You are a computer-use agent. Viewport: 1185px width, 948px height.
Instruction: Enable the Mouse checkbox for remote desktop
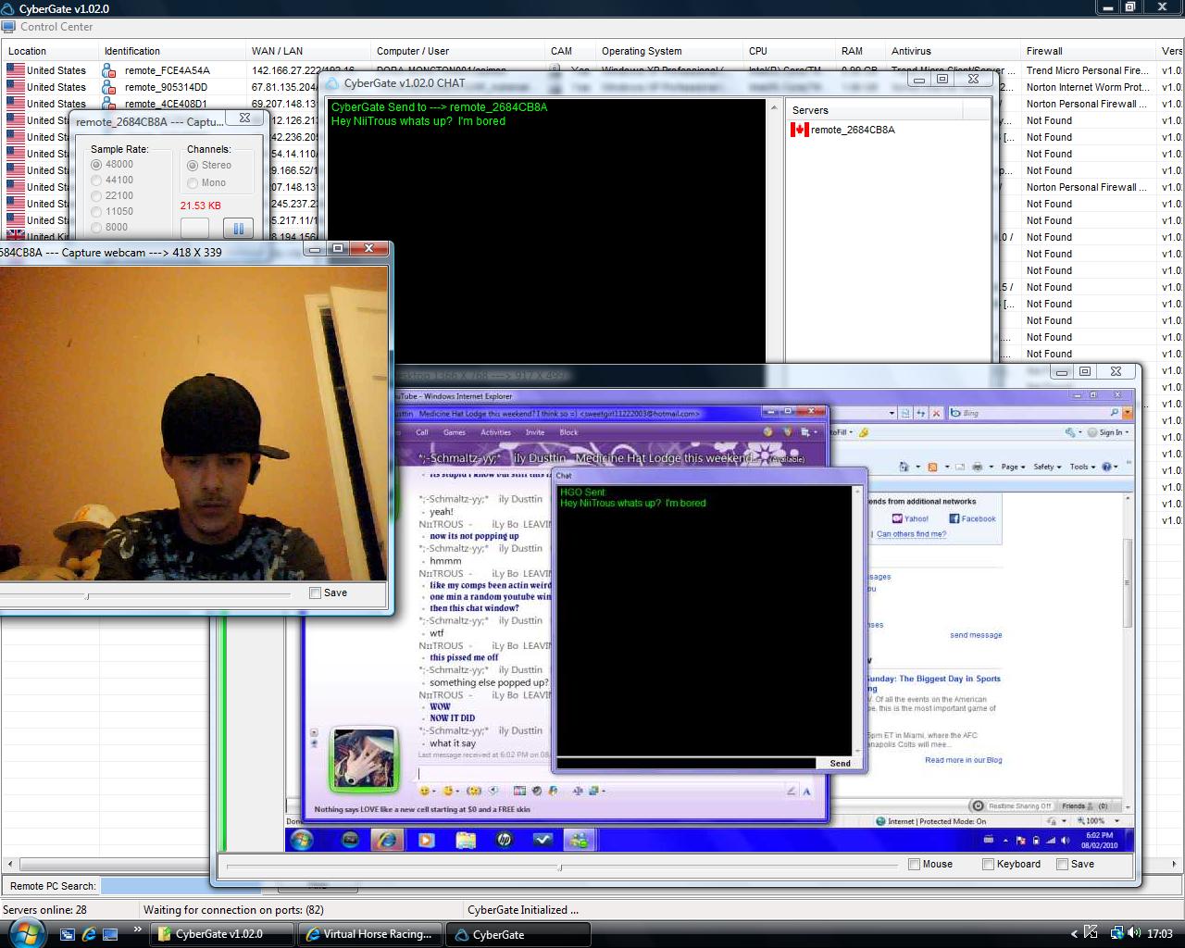click(x=914, y=864)
